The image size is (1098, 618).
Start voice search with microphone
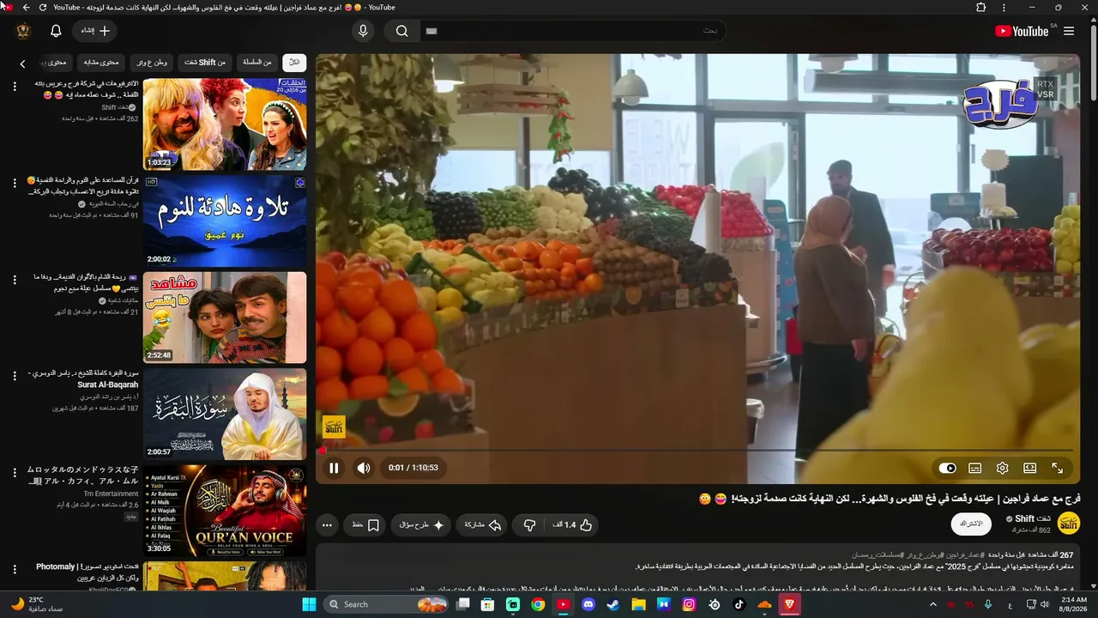click(363, 31)
